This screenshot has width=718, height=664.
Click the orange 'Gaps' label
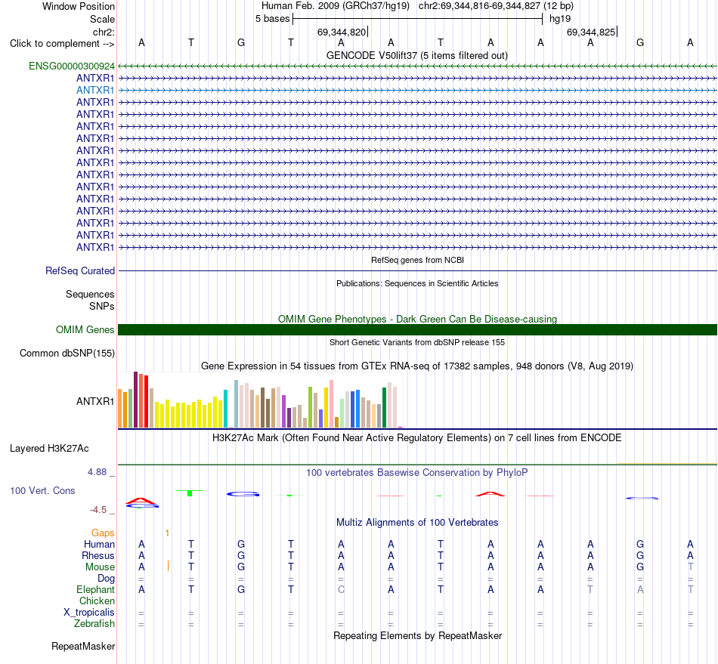(103, 533)
